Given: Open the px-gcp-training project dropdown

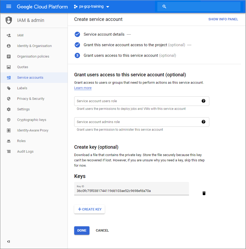Looking at the screenshot, I should pyautogui.click(x=92, y=7).
